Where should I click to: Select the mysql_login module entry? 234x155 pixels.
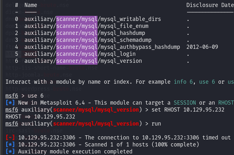click(80, 54)
